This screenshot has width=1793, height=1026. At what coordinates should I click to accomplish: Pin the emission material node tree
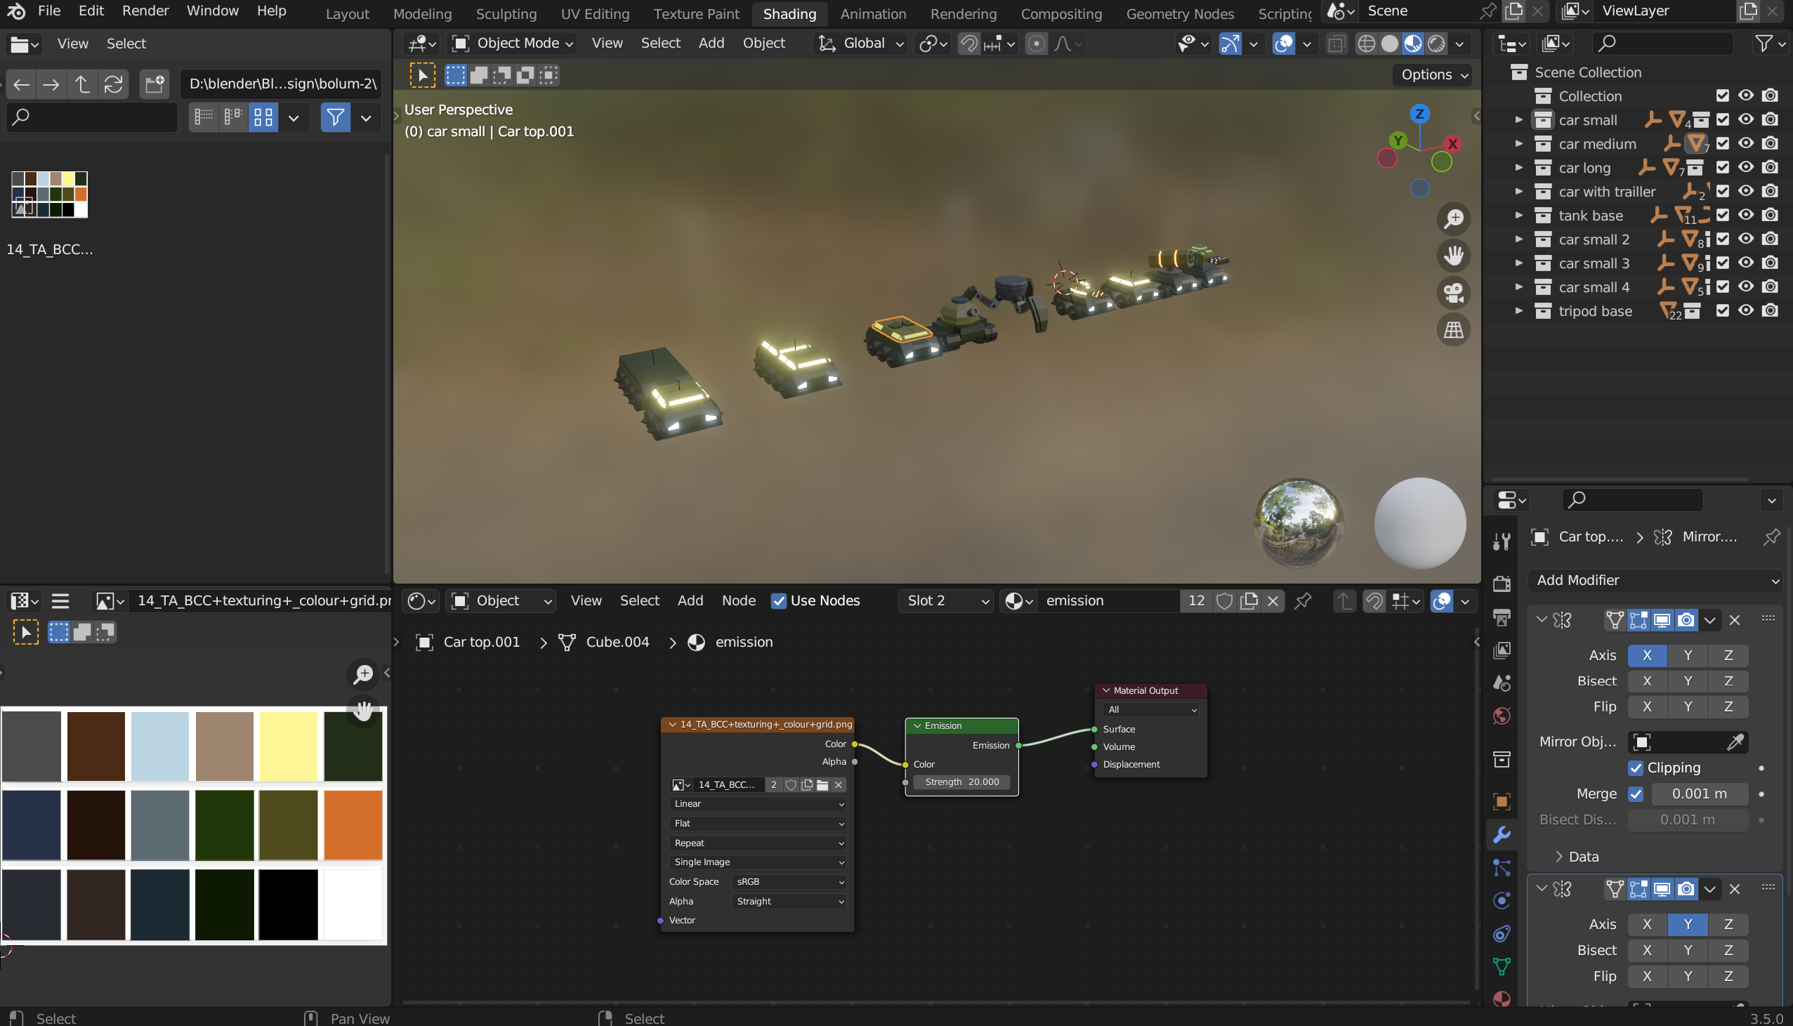(1303, 601)
